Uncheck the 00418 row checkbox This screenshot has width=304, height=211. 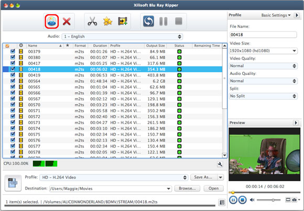pyautogui.click(x=13, y=69)
